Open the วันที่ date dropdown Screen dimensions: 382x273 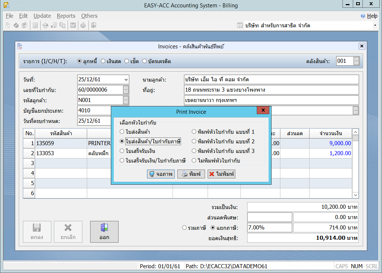tap(126, 79)
